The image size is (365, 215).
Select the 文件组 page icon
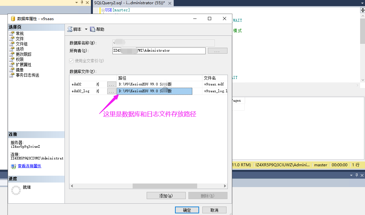(12, 44)
